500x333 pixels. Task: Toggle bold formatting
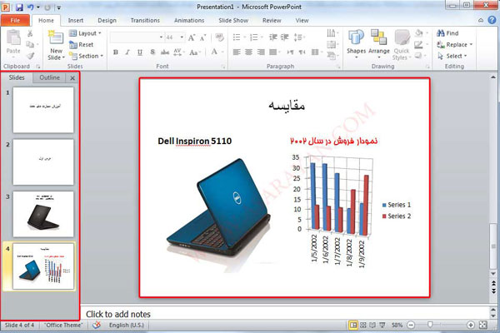coord(115,52)
